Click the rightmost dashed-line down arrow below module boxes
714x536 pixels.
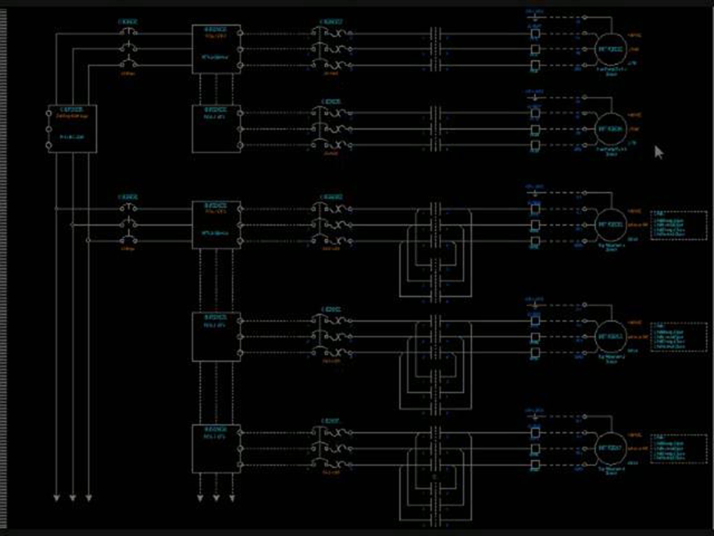[x=232, y=498]
